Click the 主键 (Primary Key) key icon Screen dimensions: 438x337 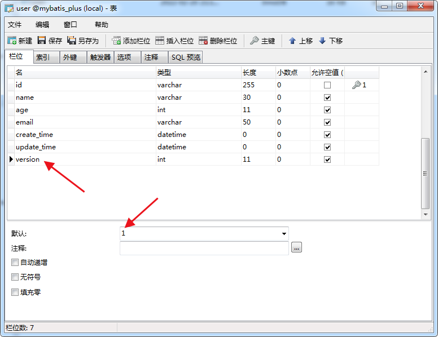[254, 41]
